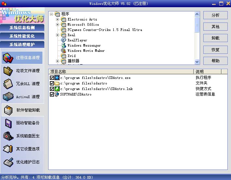
Task: Open 驱动智能备份 driver backup icon
Action: tap(8, 123)
